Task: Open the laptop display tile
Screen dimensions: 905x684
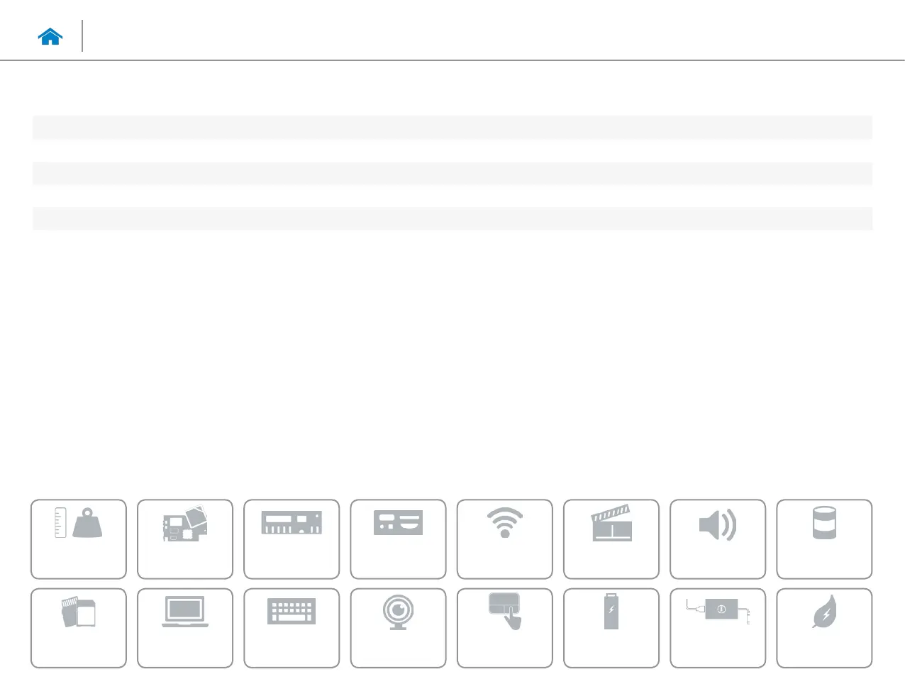Action: pos(185,628)
